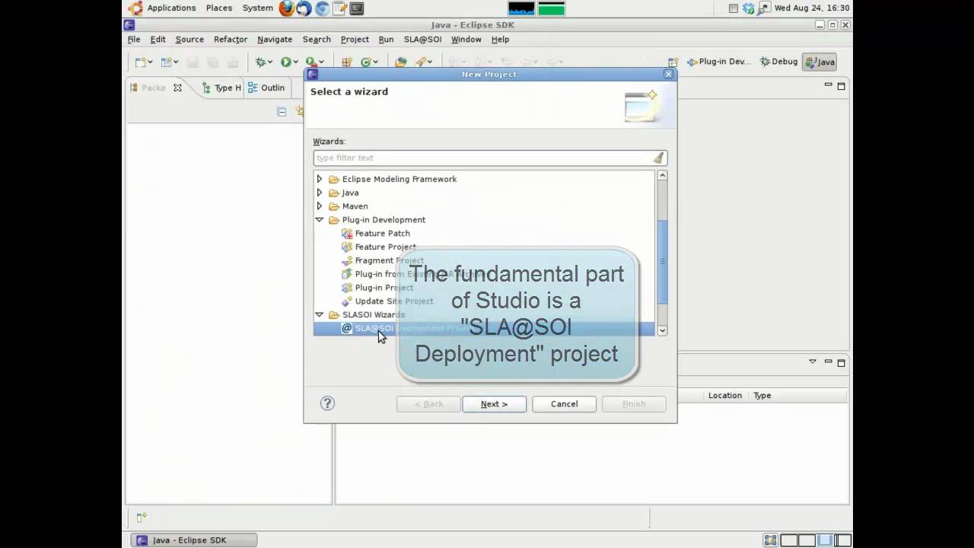Close the Package Explorer view tab
The width and height of the screenshot is (974, 548).
(177, 88)
